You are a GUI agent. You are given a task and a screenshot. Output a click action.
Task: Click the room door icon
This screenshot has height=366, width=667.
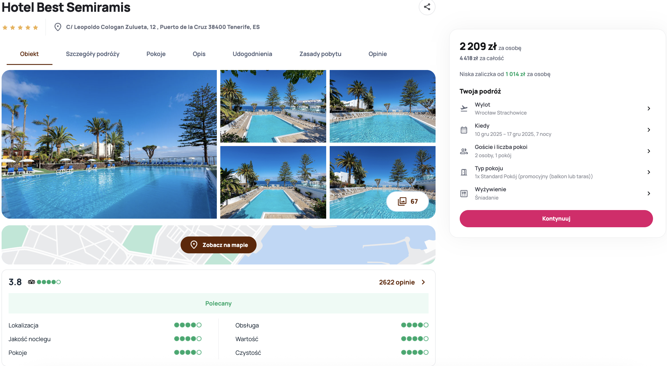464,172
